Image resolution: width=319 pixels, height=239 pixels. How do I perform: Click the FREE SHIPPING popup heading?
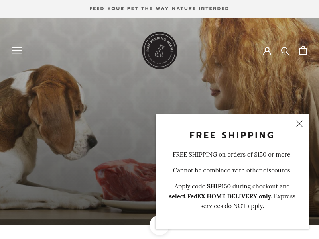[x=232, y=135]
